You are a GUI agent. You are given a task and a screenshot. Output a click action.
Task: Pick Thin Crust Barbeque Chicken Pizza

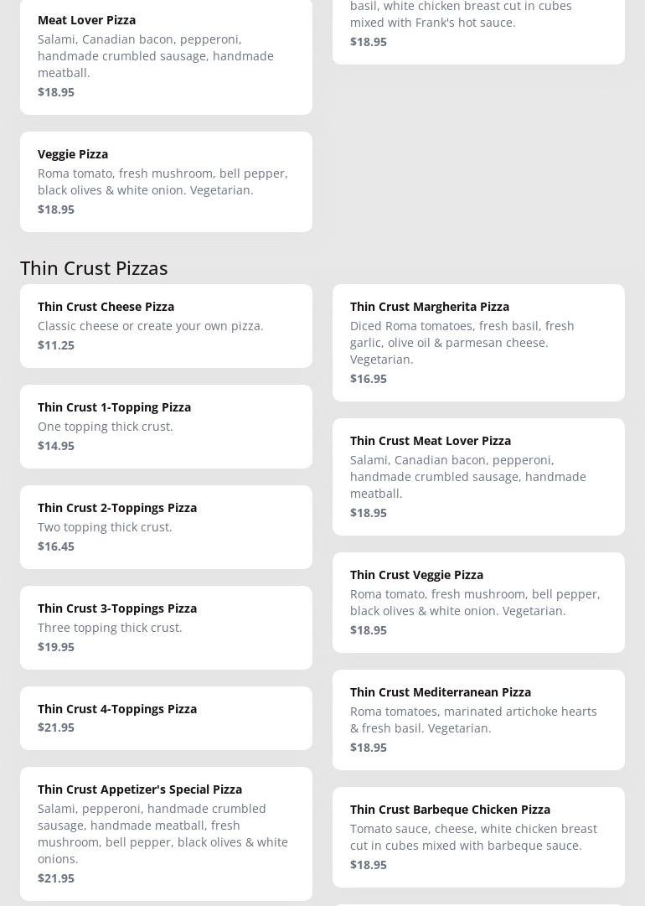tap(477, 836)
